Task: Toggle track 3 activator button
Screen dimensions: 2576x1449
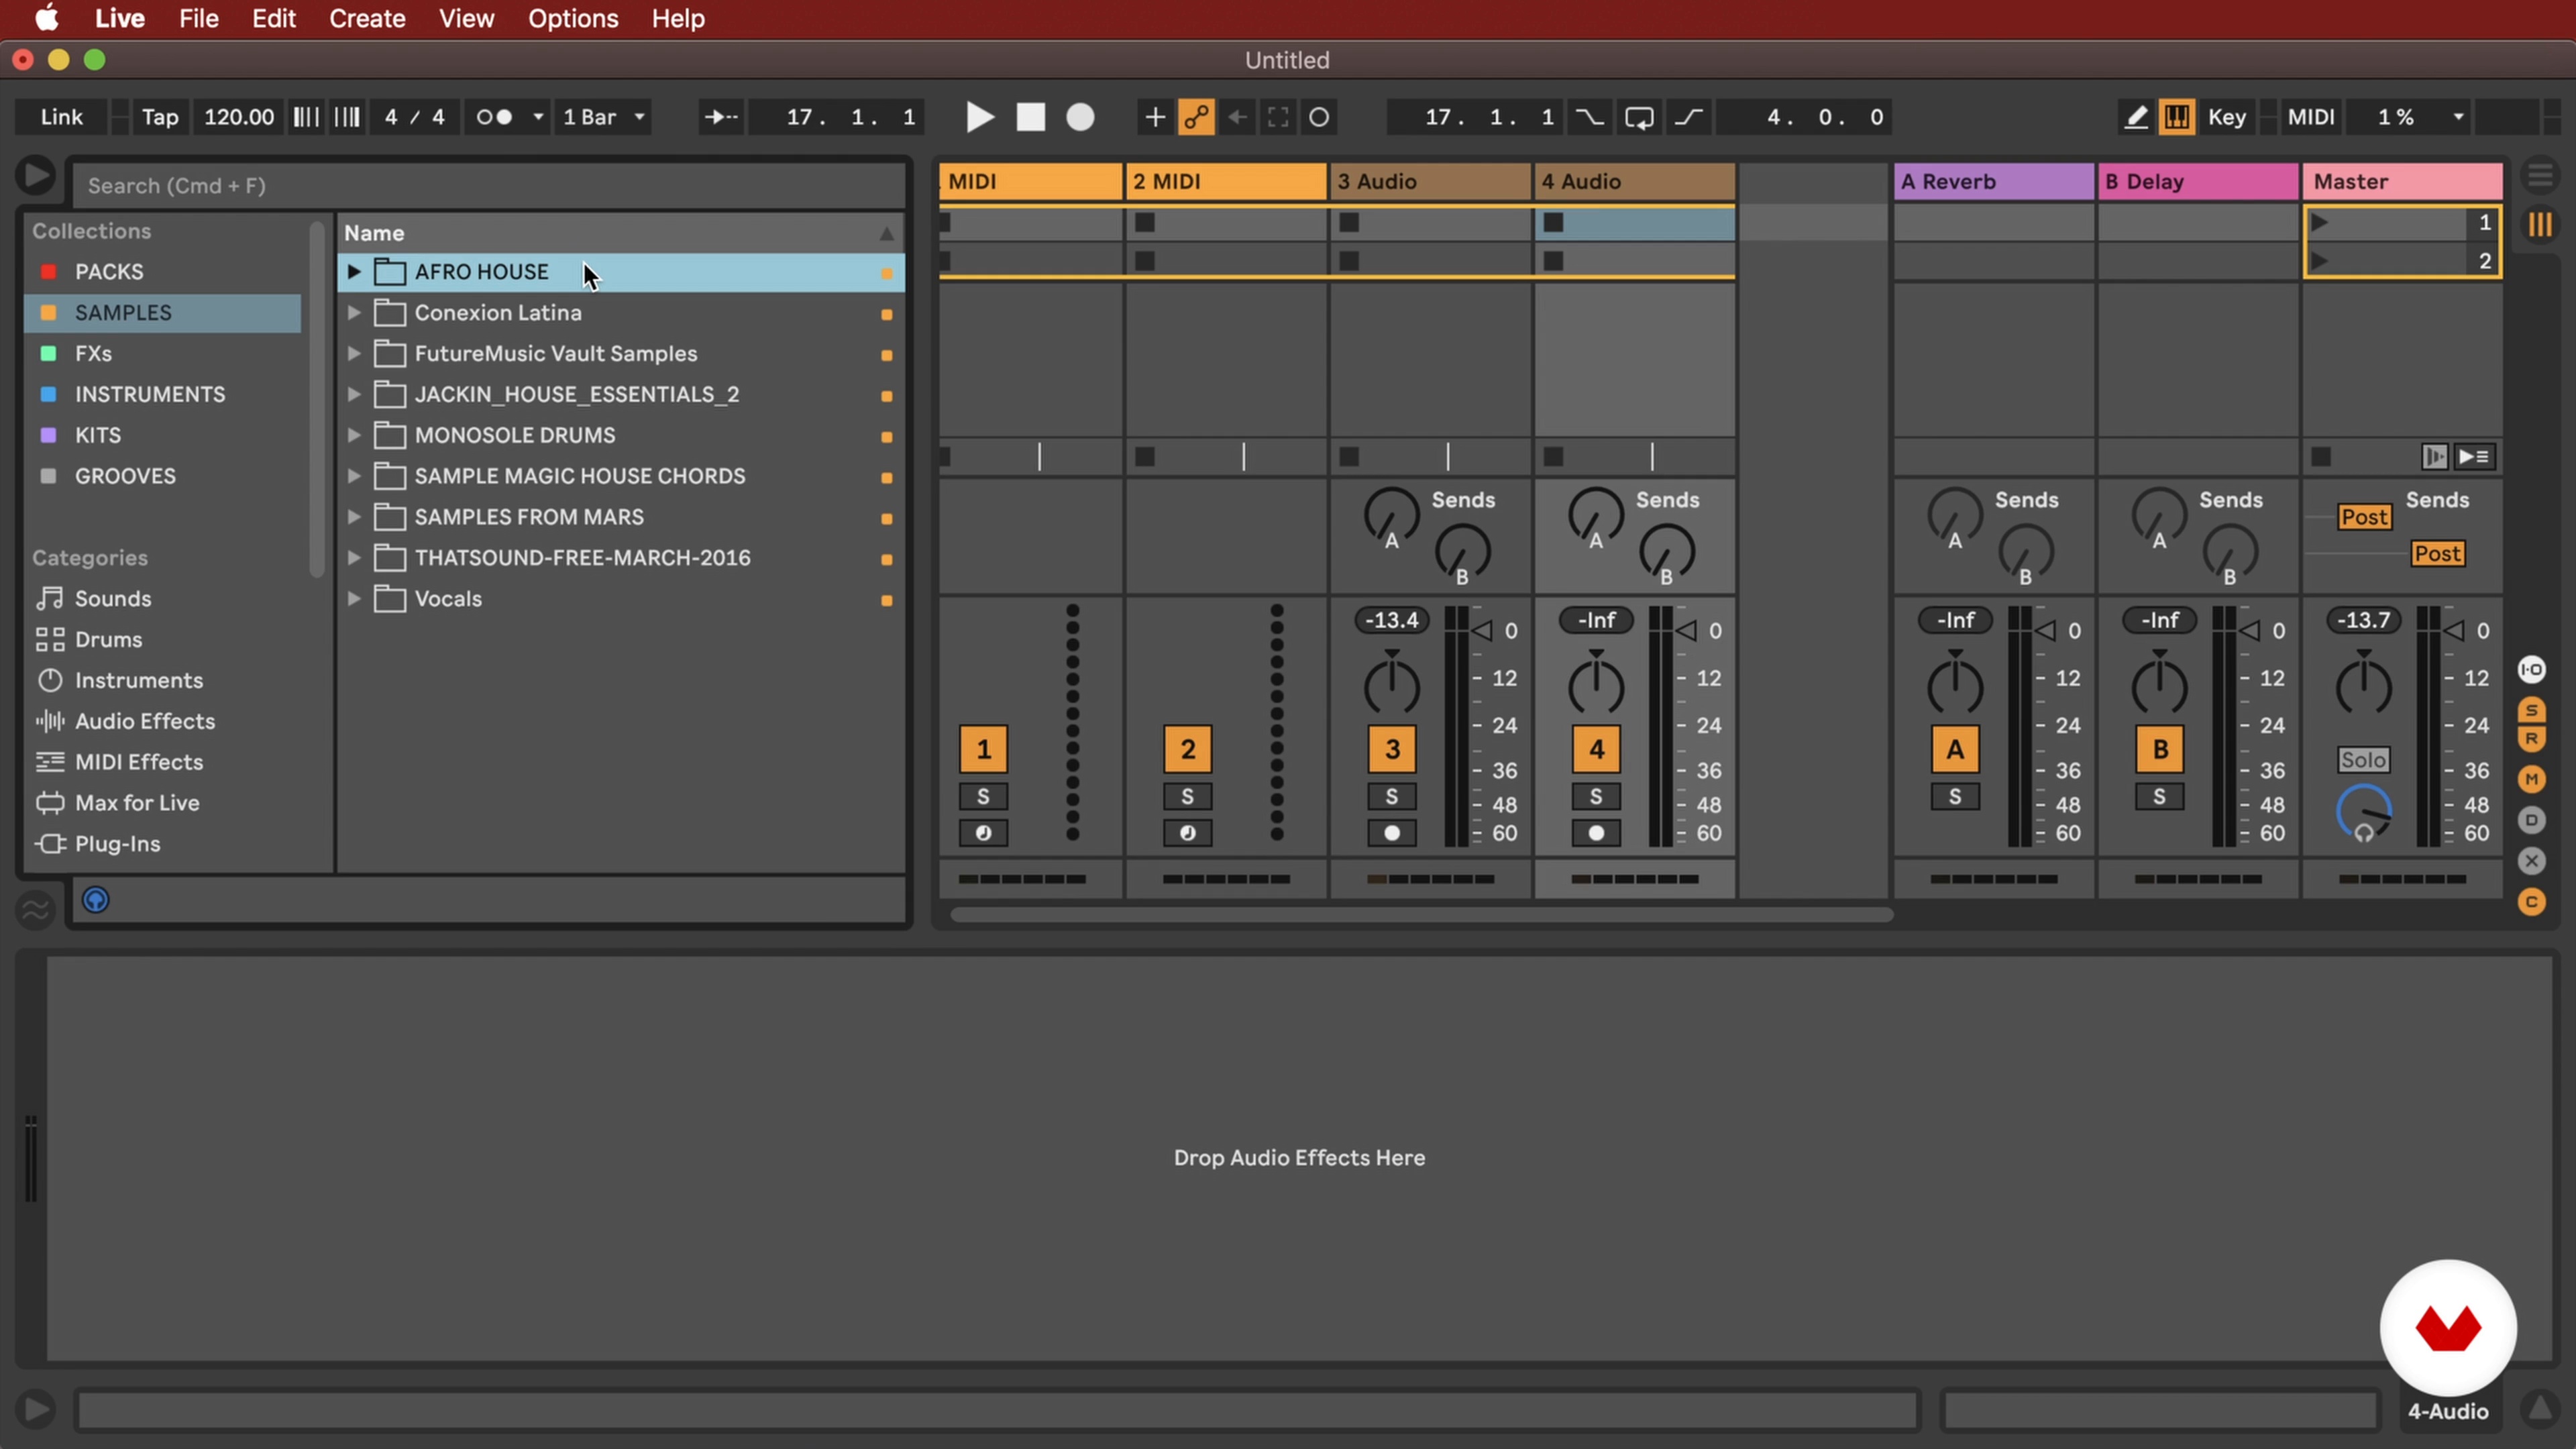Action: (1391, 749)
